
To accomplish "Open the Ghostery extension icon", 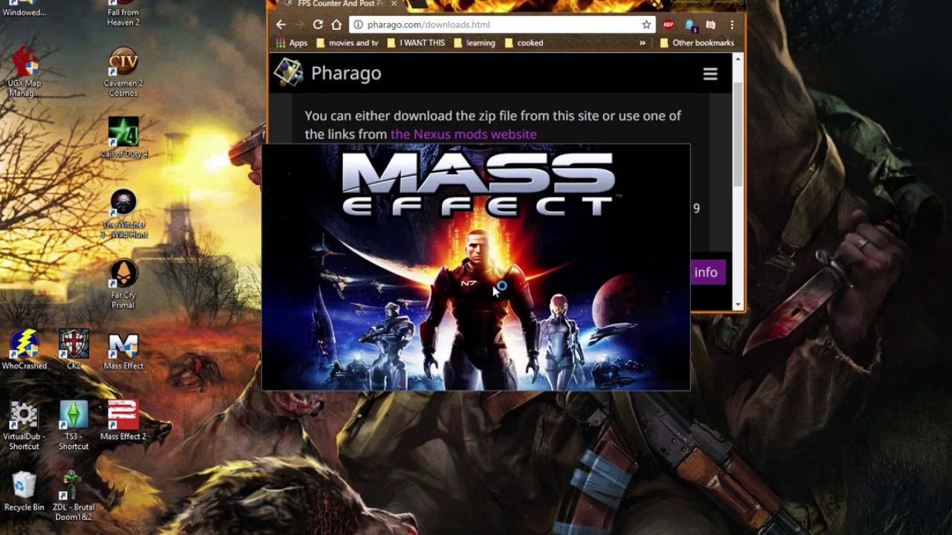I will click(690, 25).
